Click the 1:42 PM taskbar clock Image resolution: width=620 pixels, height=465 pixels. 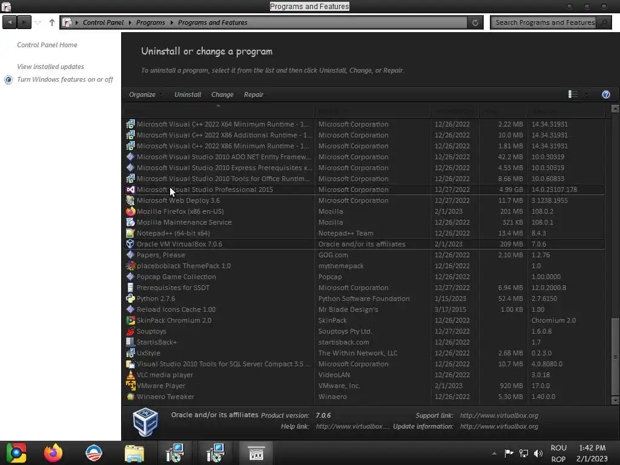pos(592,447)
